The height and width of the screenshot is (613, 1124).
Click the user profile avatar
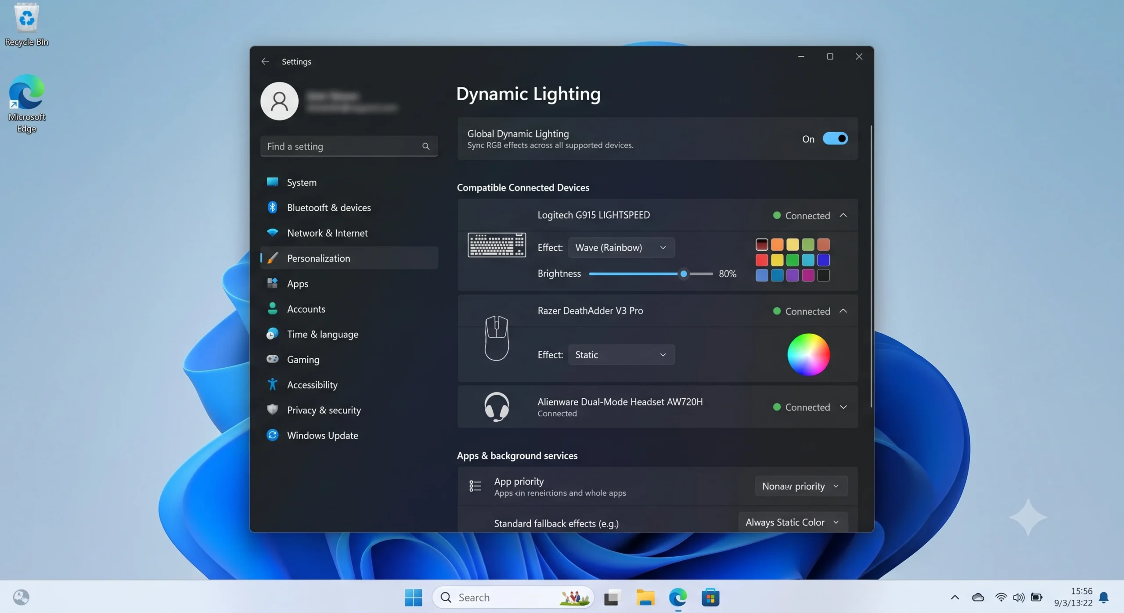click(279, 101)
